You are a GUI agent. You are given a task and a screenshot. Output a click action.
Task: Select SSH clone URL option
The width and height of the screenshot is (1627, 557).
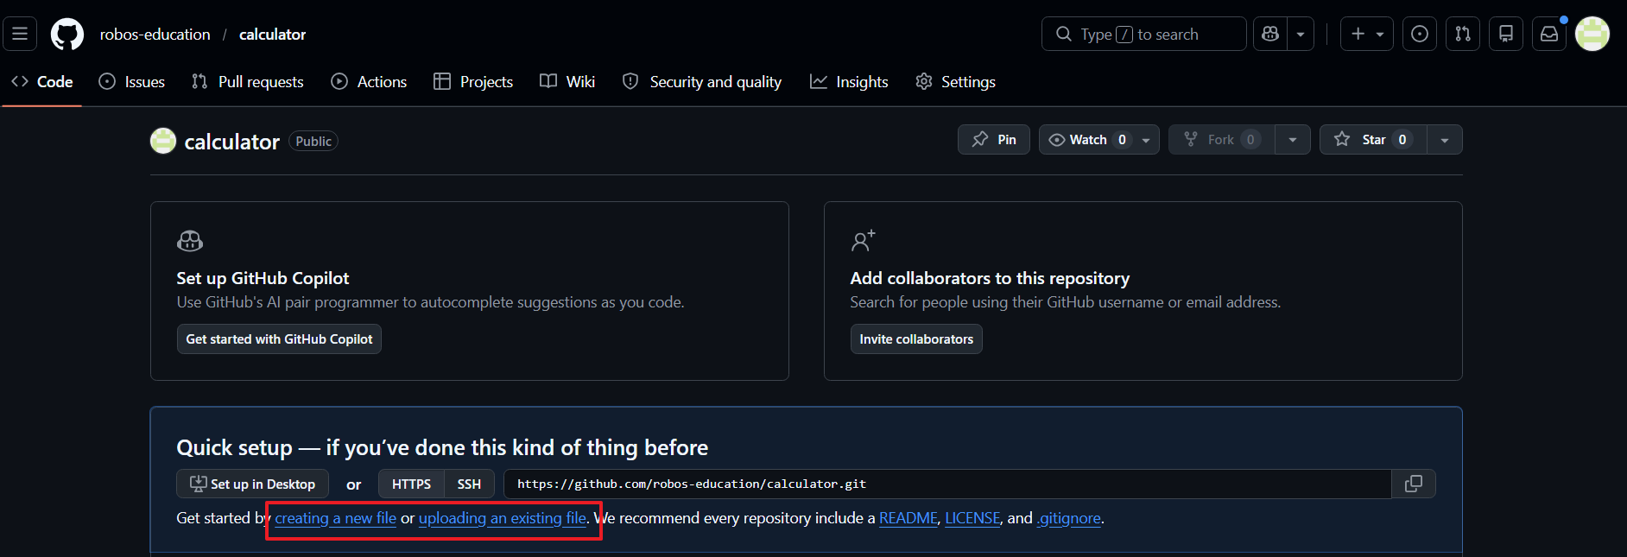pyautogui.click(x=469, y=484)
